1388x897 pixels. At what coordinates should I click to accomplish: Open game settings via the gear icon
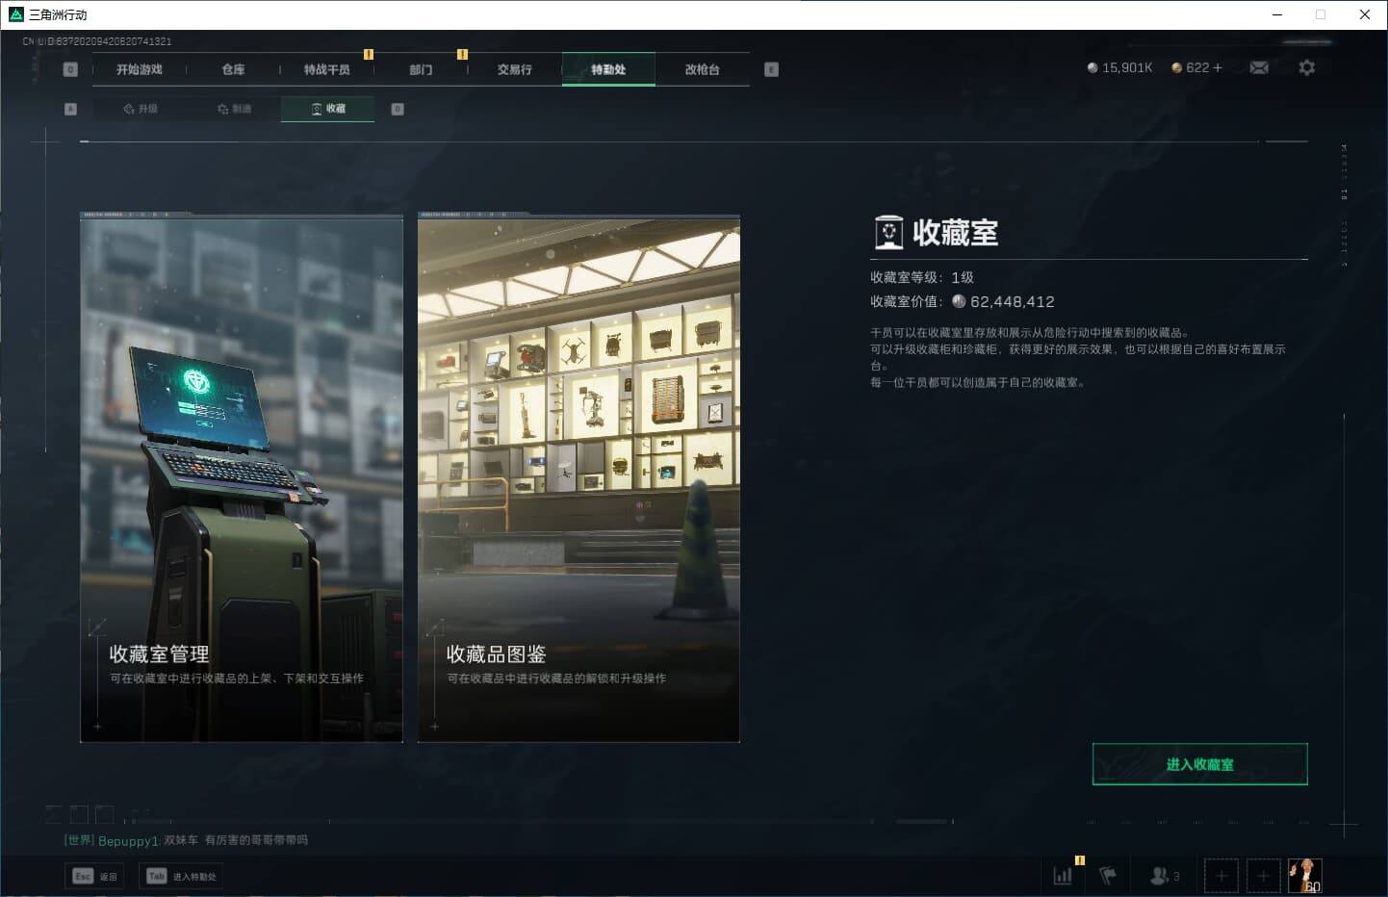(x=1306, y=67)
